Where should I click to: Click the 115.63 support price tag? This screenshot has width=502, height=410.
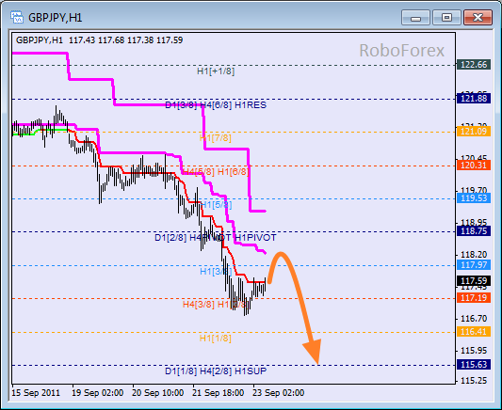click(x=474, y=365)
